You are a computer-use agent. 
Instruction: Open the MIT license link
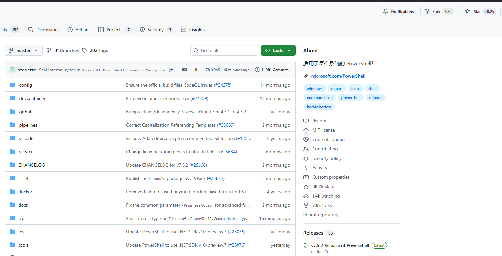323,130
